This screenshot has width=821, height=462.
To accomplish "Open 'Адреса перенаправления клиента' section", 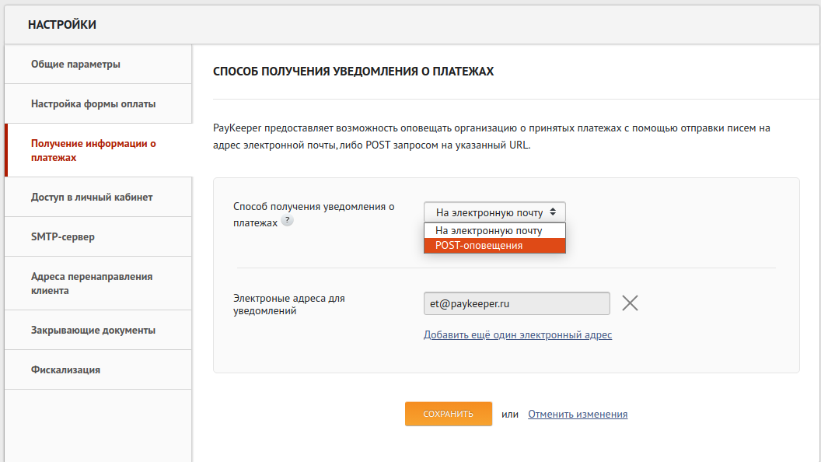I will [92, 283].
